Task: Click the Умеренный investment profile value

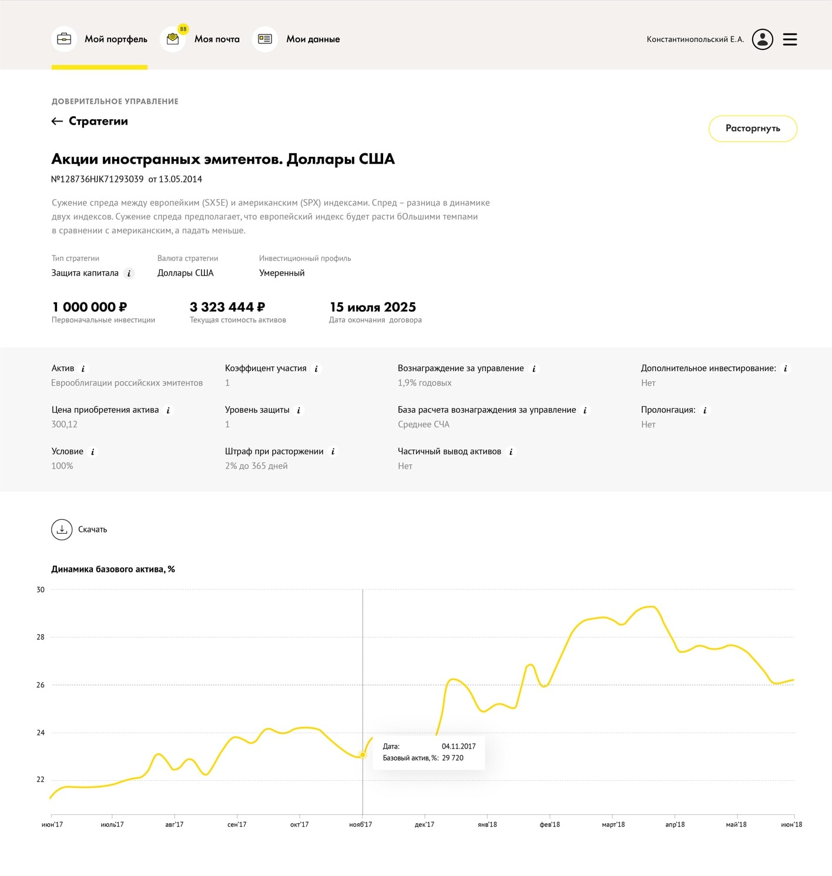Action: pyautogui.click(x=282, y=273)
